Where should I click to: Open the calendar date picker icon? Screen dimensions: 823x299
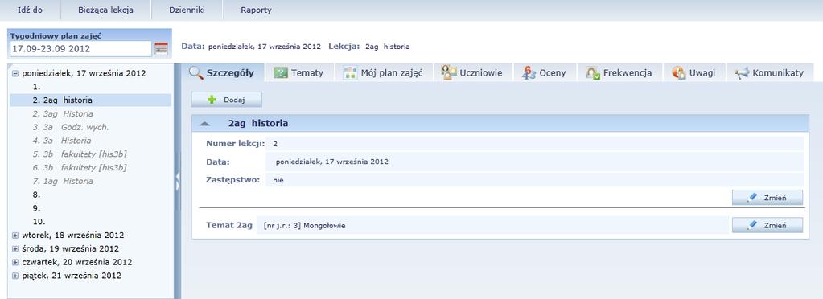pyautogui.click(x=161, y=49)
